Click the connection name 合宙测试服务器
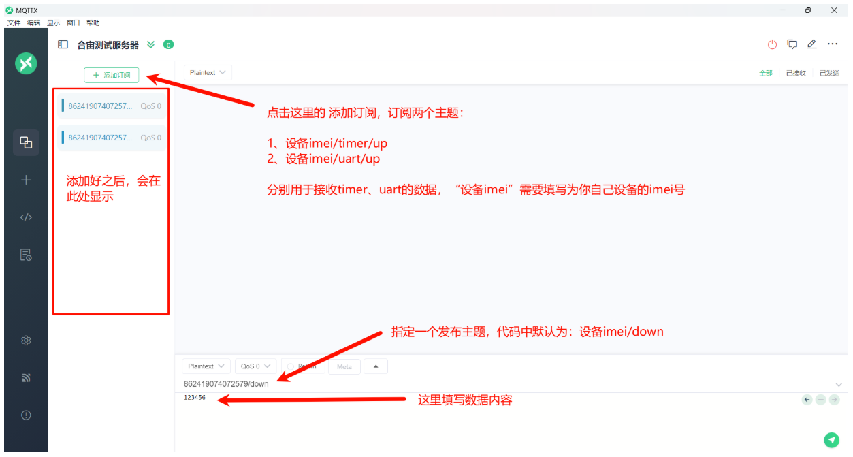The width and height of the screenshot is (853, 457). (108, 45)
